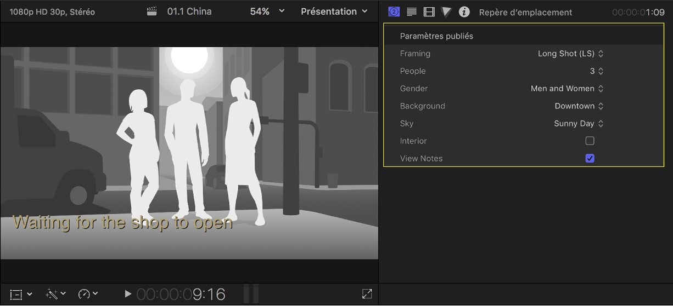The height and width of the screenshot is (306, 673).
Task: Click the viewer timecode display 9:16
Action: pos(181,295)
